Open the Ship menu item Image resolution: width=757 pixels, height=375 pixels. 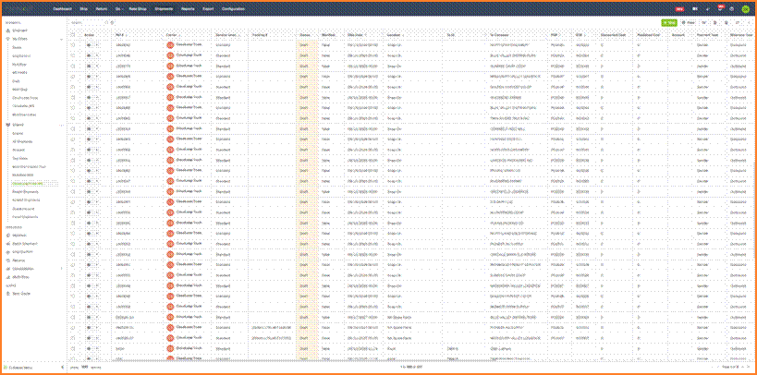coord(83,8)
